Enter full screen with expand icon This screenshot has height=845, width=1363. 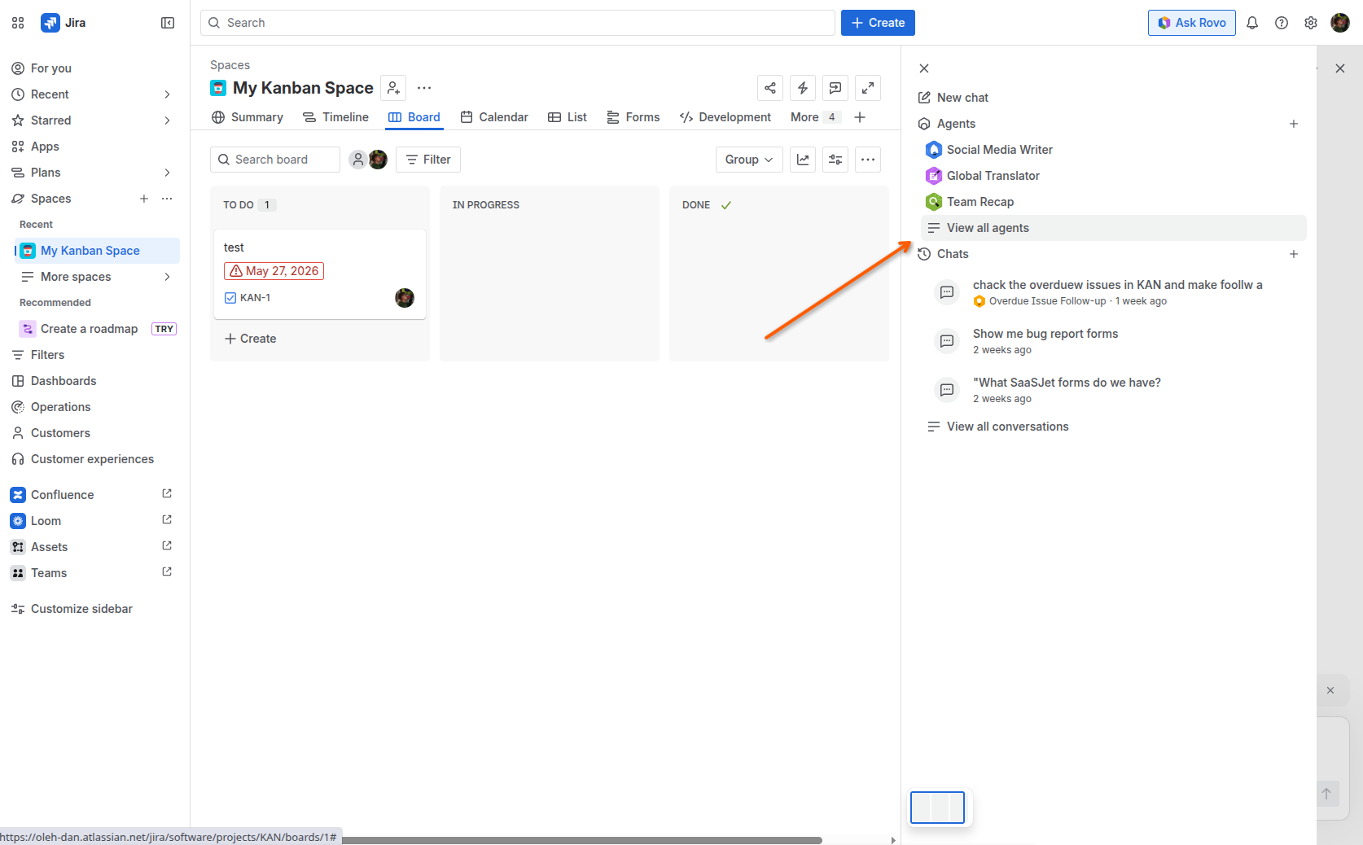click(x=868, y=88)
